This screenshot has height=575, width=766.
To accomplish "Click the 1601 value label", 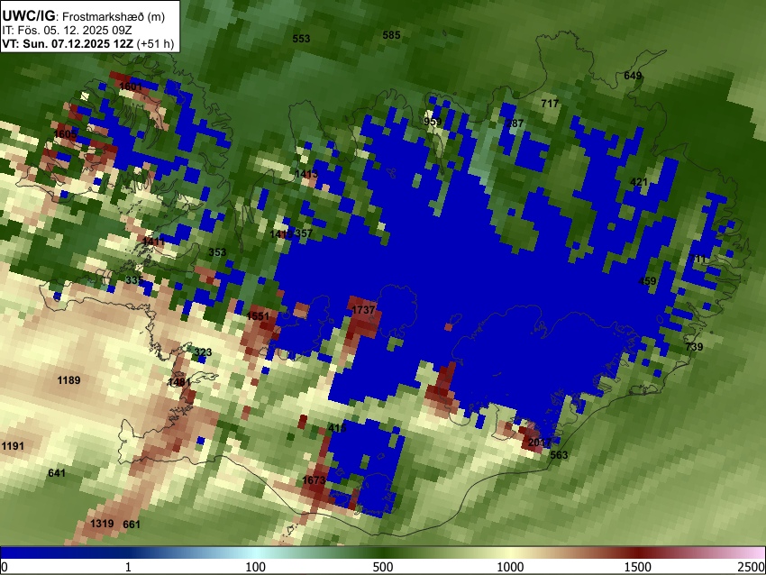I will pos(131,87).
